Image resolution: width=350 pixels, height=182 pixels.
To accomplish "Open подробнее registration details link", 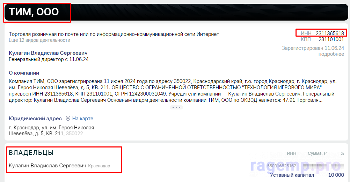I will (x=331, y=54).
